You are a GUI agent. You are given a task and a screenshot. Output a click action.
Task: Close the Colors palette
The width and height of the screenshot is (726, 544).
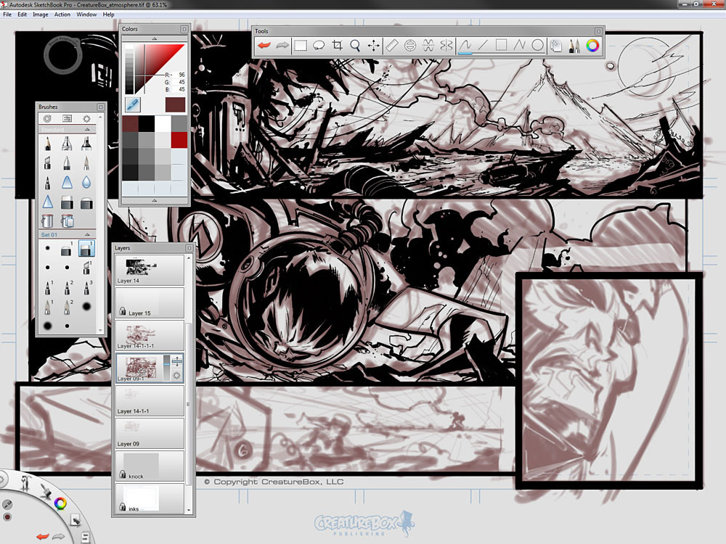pyautogui.click(x=184, y=29)
